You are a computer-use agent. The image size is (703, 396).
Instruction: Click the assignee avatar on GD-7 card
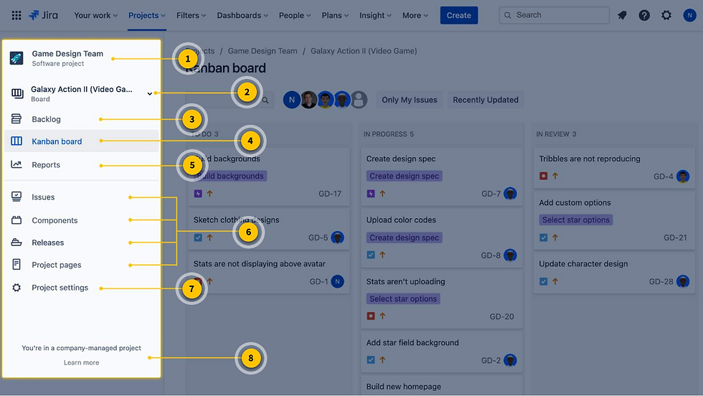click(x=510, y=194)
